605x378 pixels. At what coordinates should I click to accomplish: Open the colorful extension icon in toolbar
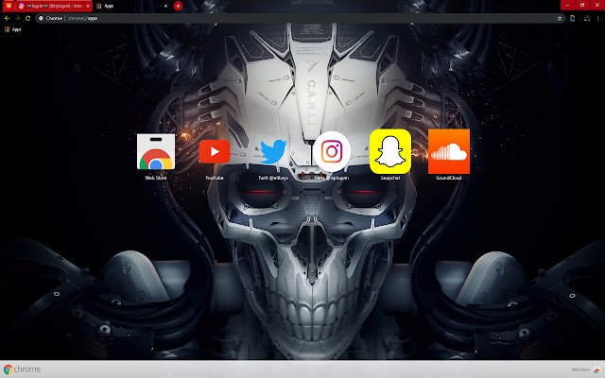click(x=573, y=18)
